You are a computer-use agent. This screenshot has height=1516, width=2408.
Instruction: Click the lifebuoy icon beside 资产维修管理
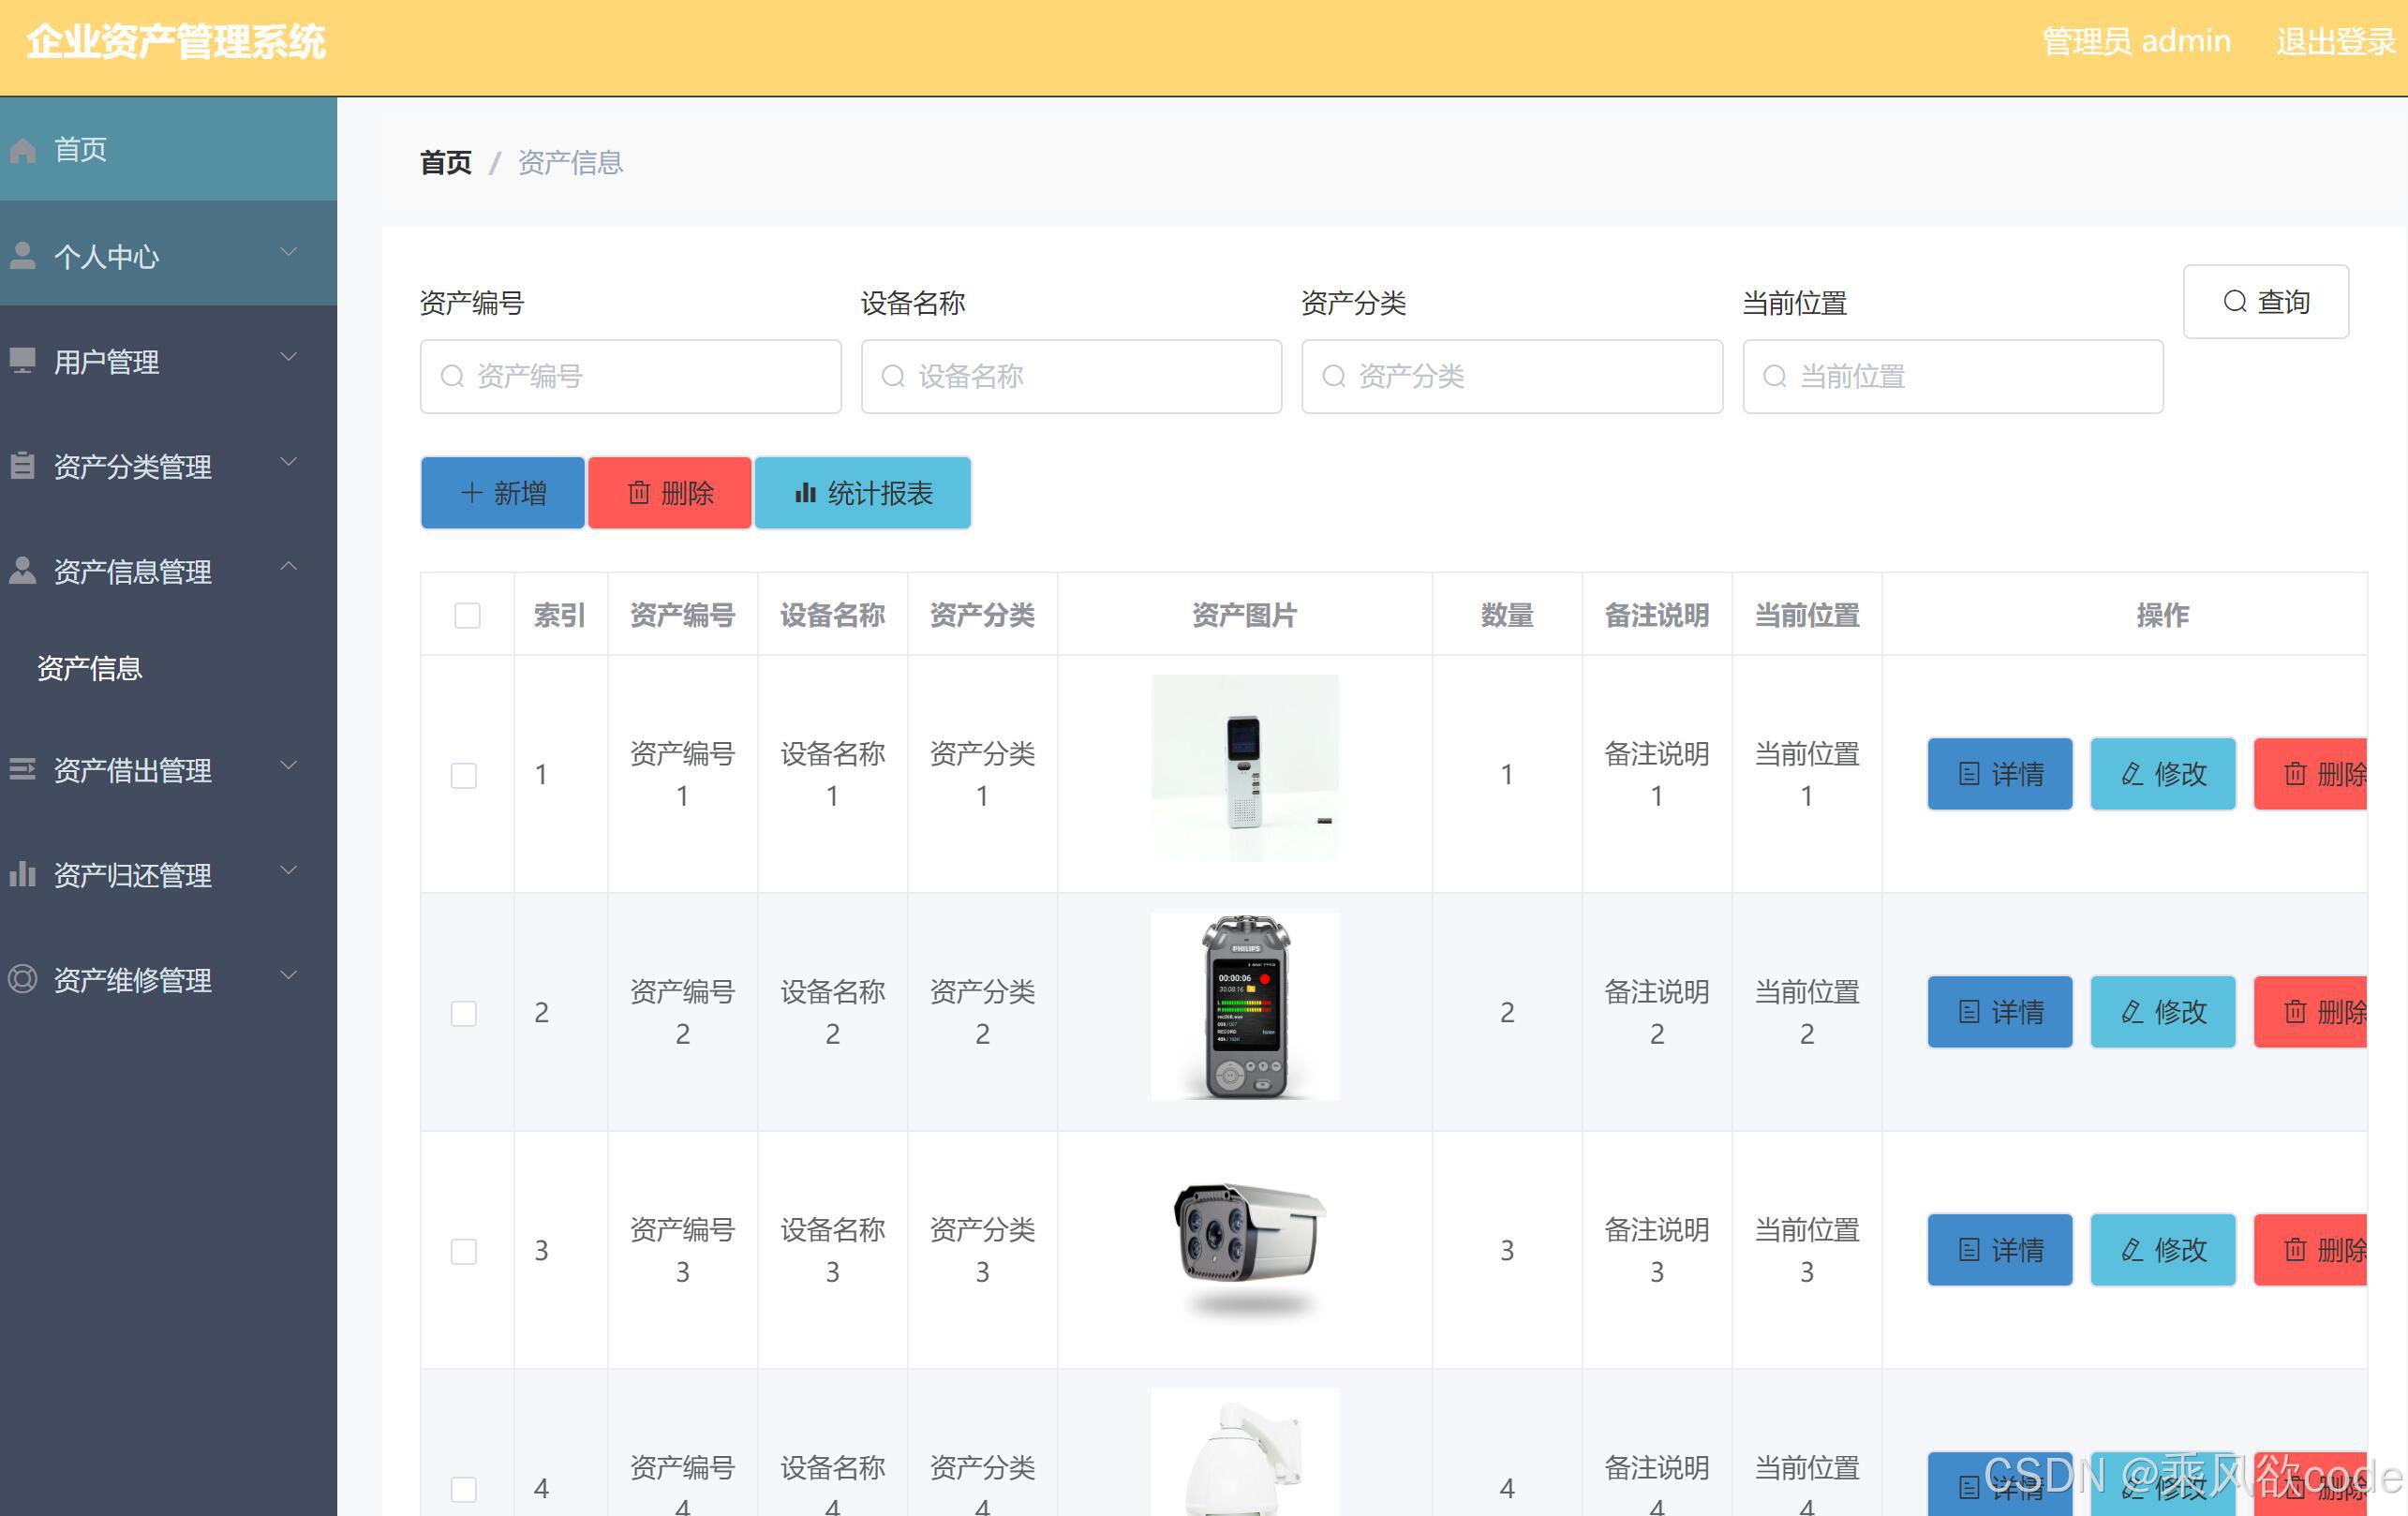(x=23, y=979)
